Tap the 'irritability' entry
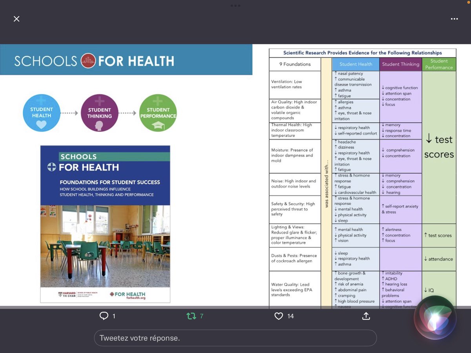Viewport: 471px width, 353px height. pyautogui.click(x=392, y=273)
